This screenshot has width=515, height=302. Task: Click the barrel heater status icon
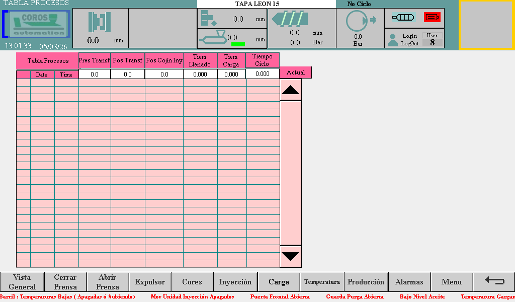403,17
